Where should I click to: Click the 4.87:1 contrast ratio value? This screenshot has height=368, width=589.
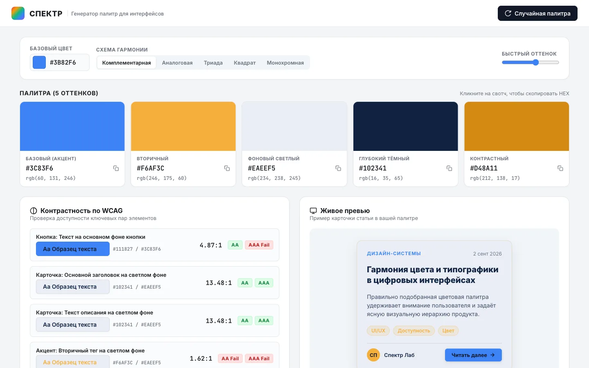[211, 245]
